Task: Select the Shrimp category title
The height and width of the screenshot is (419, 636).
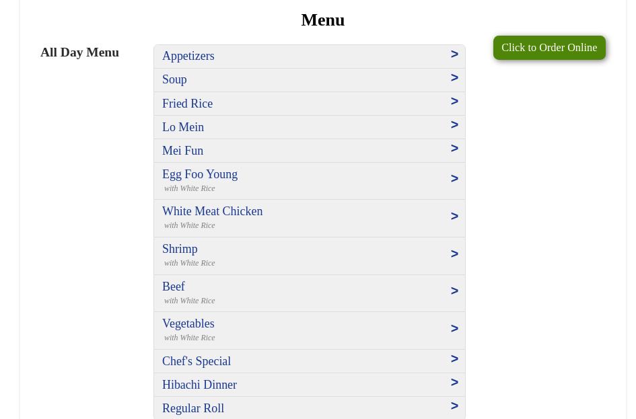Action: (x=180, y=249)
